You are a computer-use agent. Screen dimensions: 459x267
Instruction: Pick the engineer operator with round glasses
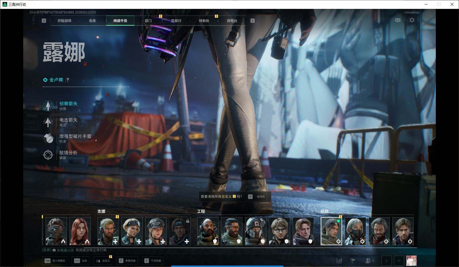[x=279, y=231]
